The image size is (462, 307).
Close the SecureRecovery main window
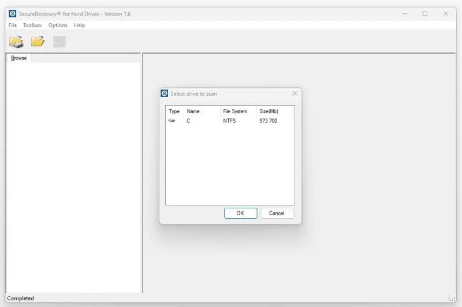445,14
